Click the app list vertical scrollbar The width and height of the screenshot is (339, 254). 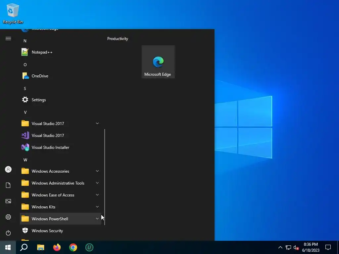point(105,177)
